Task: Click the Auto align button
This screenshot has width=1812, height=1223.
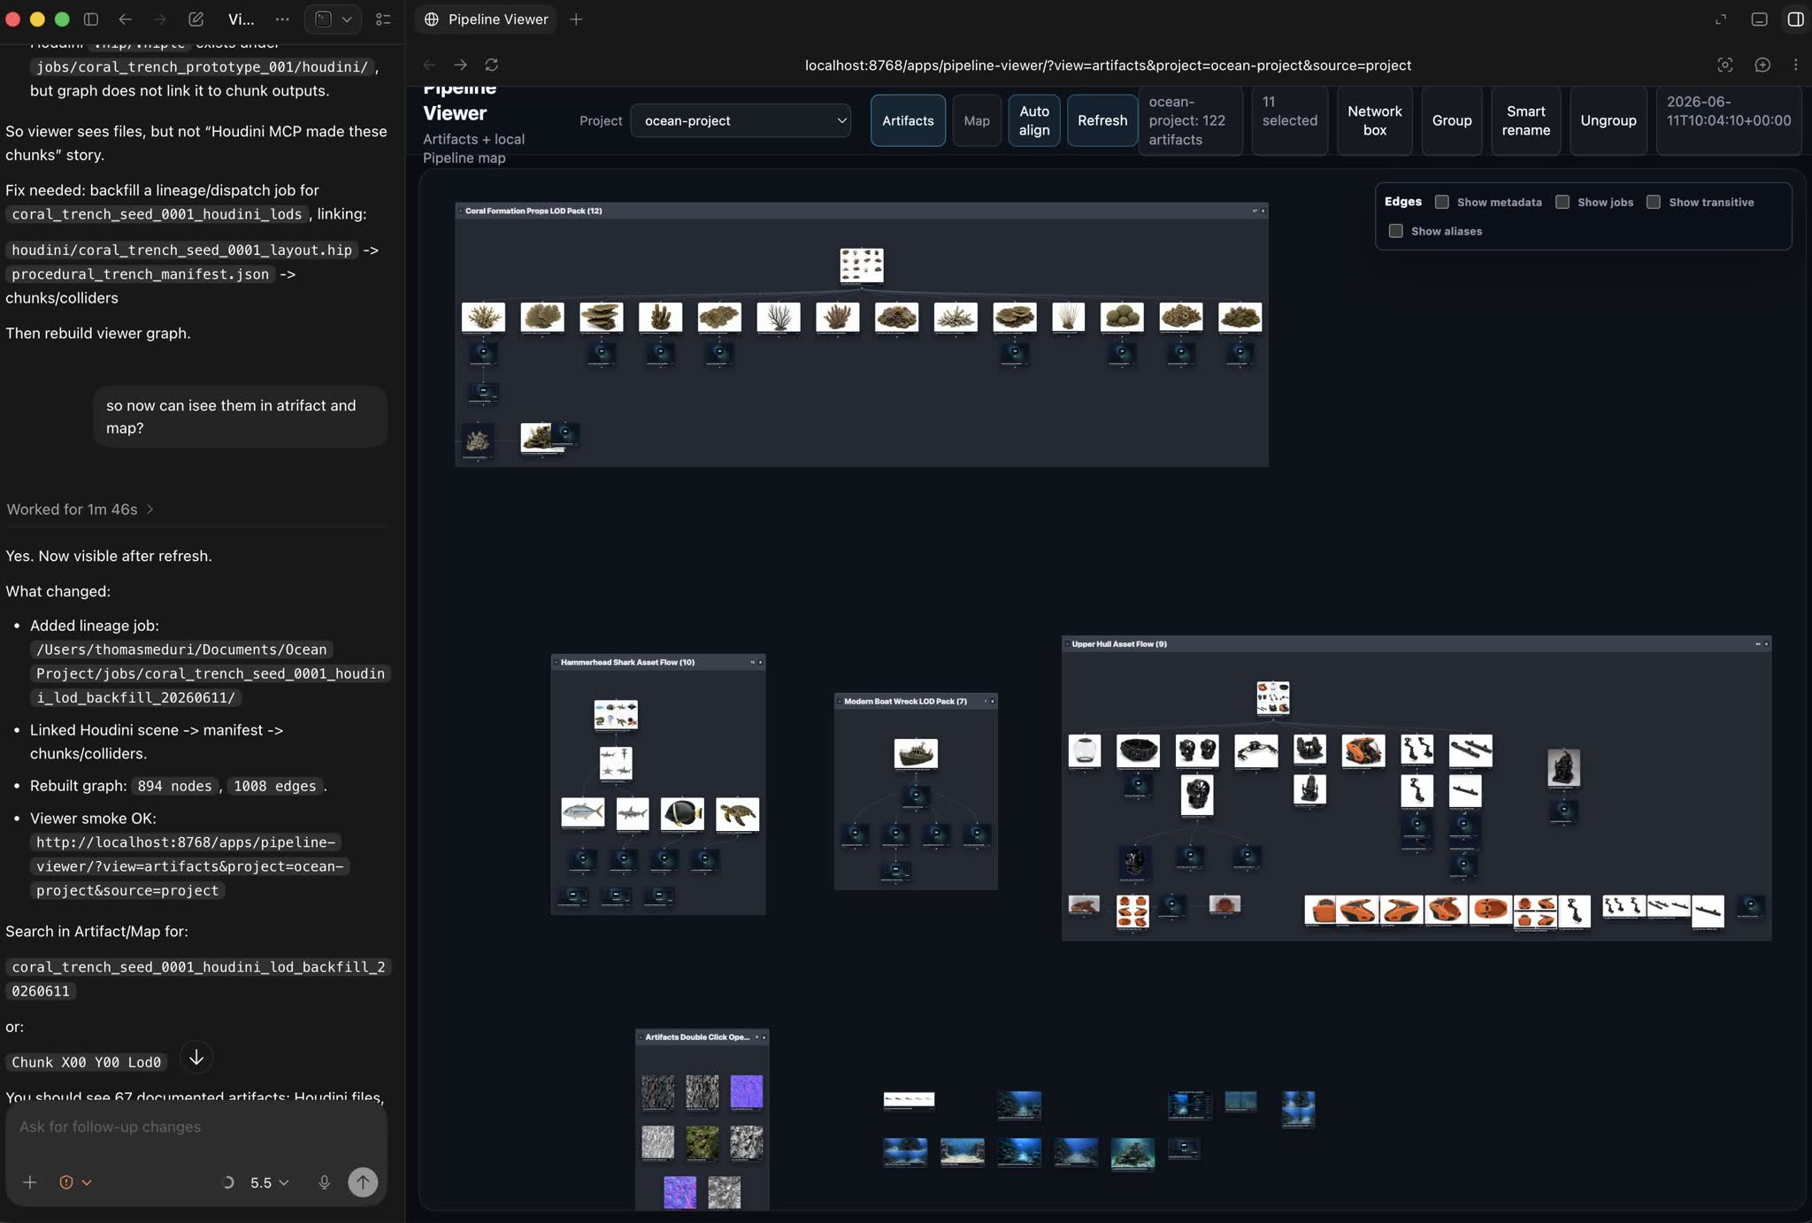Action: point(1033,120)
